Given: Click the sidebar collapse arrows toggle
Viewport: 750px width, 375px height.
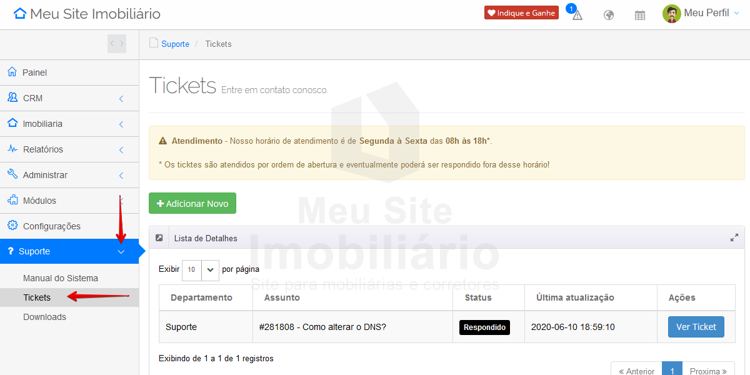Looking at the screenshot, I should (x=117, y=44).
